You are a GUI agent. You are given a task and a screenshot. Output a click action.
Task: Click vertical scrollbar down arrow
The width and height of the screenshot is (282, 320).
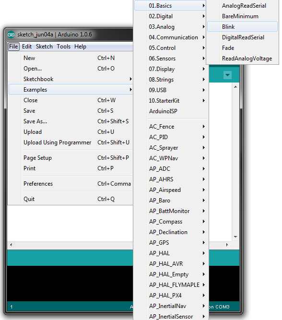(x=235, y=237)
